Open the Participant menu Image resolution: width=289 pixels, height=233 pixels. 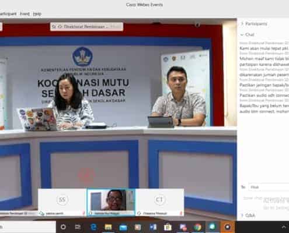coord(8,14)
